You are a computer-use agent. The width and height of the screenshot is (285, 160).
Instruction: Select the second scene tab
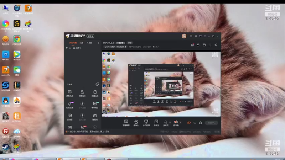[82, 43]
